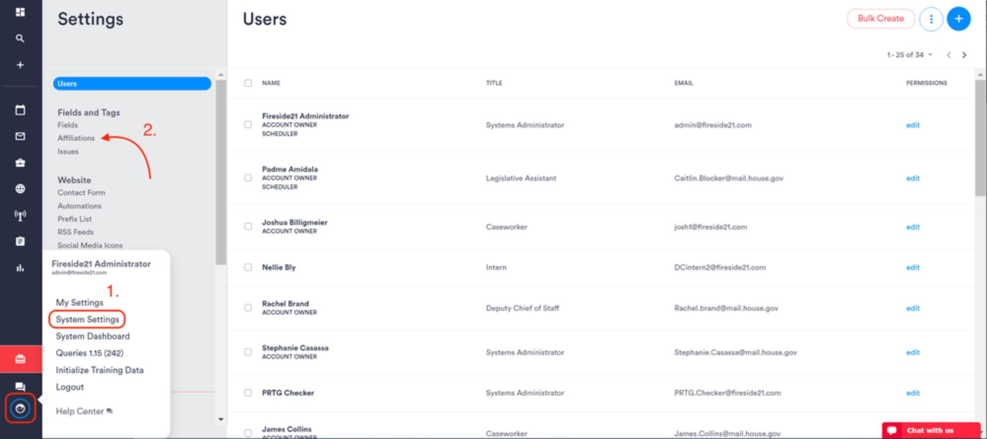Image resolution: width=987 pixels, height=439 pixels.
Task: Open Automations settings
Action: pos(80,206)
